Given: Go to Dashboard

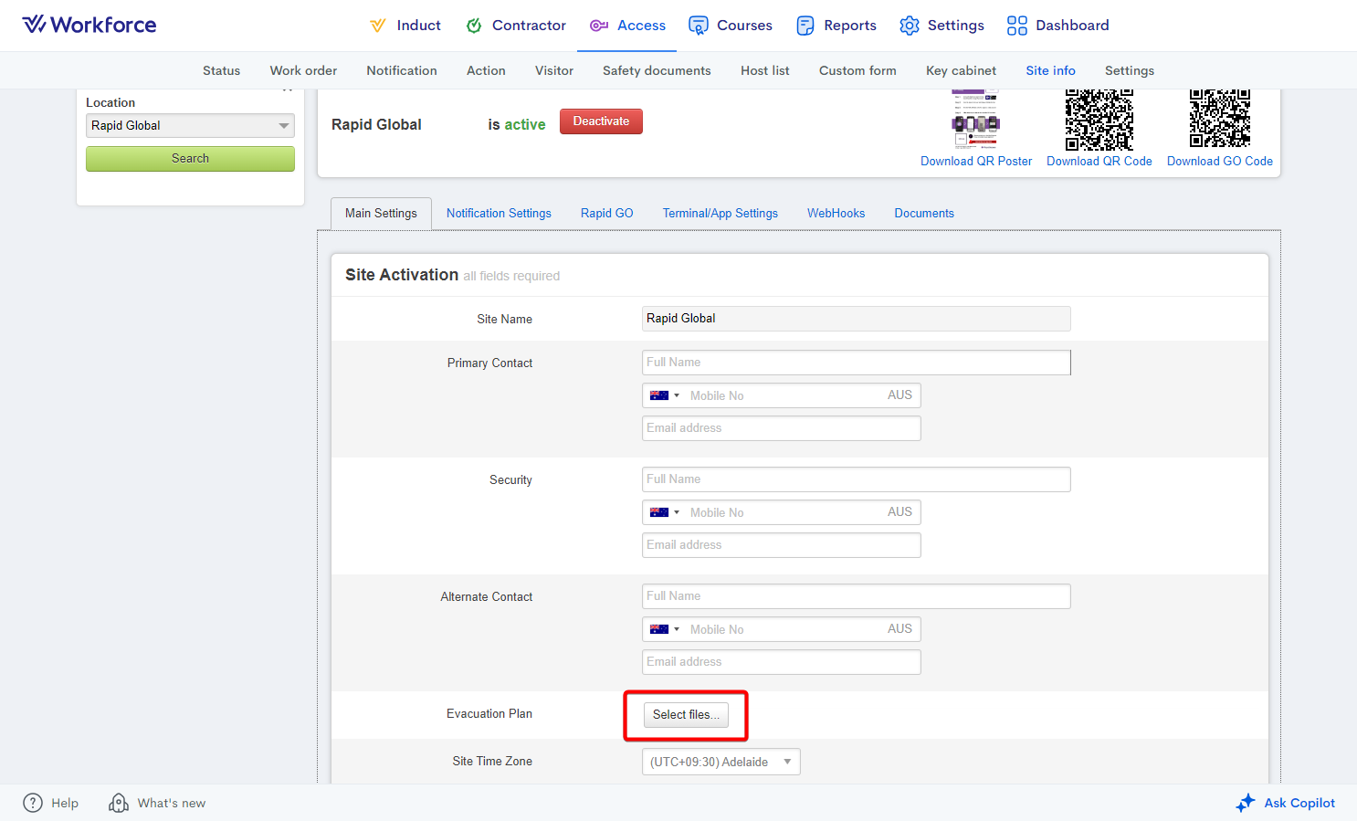Looking at the screenshot, I should point(1058,26).
